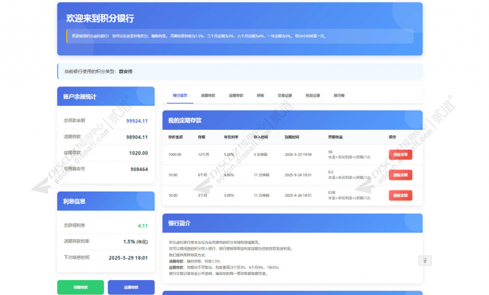Image resolution: width=489 pixels, height=295 pixels.
Task: Select 活期存款 balance value 98904.11
Action: 137,137
